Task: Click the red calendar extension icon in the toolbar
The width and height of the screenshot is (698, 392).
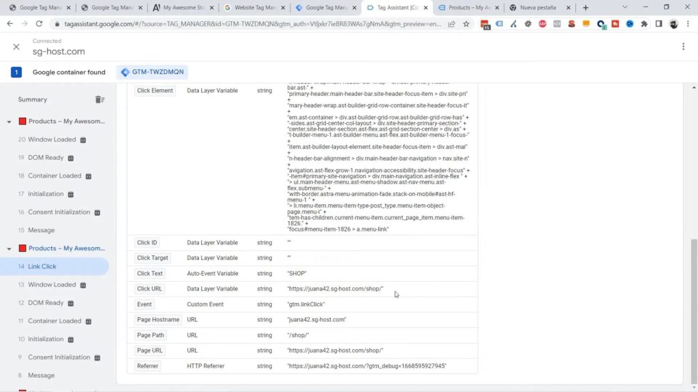Action: [x=485, y=24]
